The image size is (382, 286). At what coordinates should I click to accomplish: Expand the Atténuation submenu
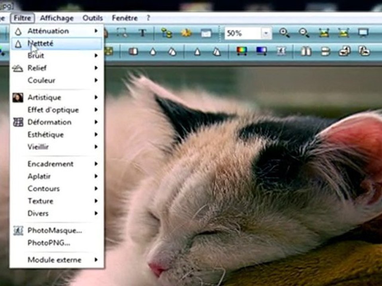point(57,31)
